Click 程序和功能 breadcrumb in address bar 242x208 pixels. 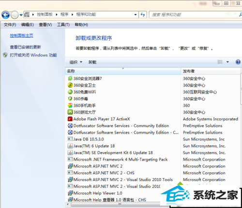coord(86,14)
